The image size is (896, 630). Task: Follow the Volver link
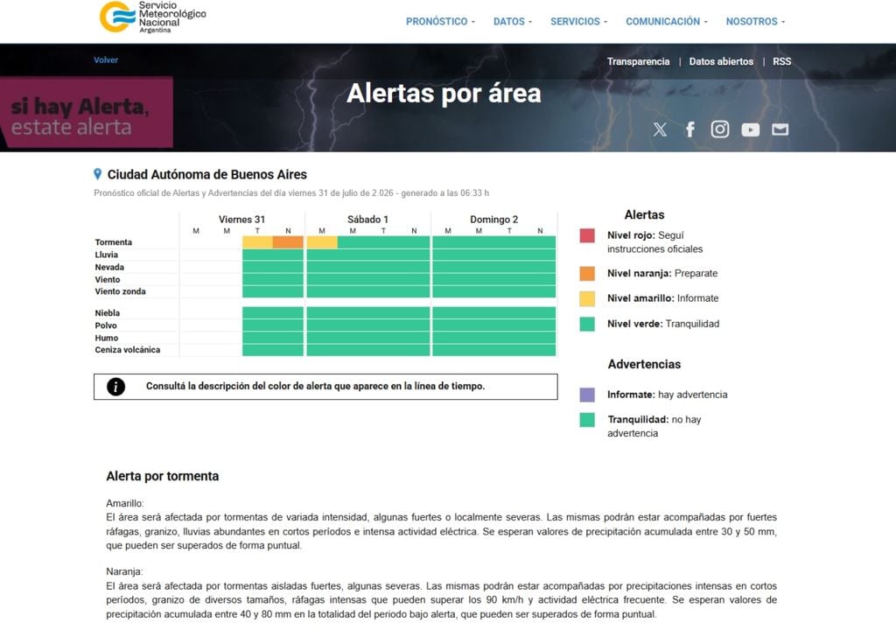[106, 60]
